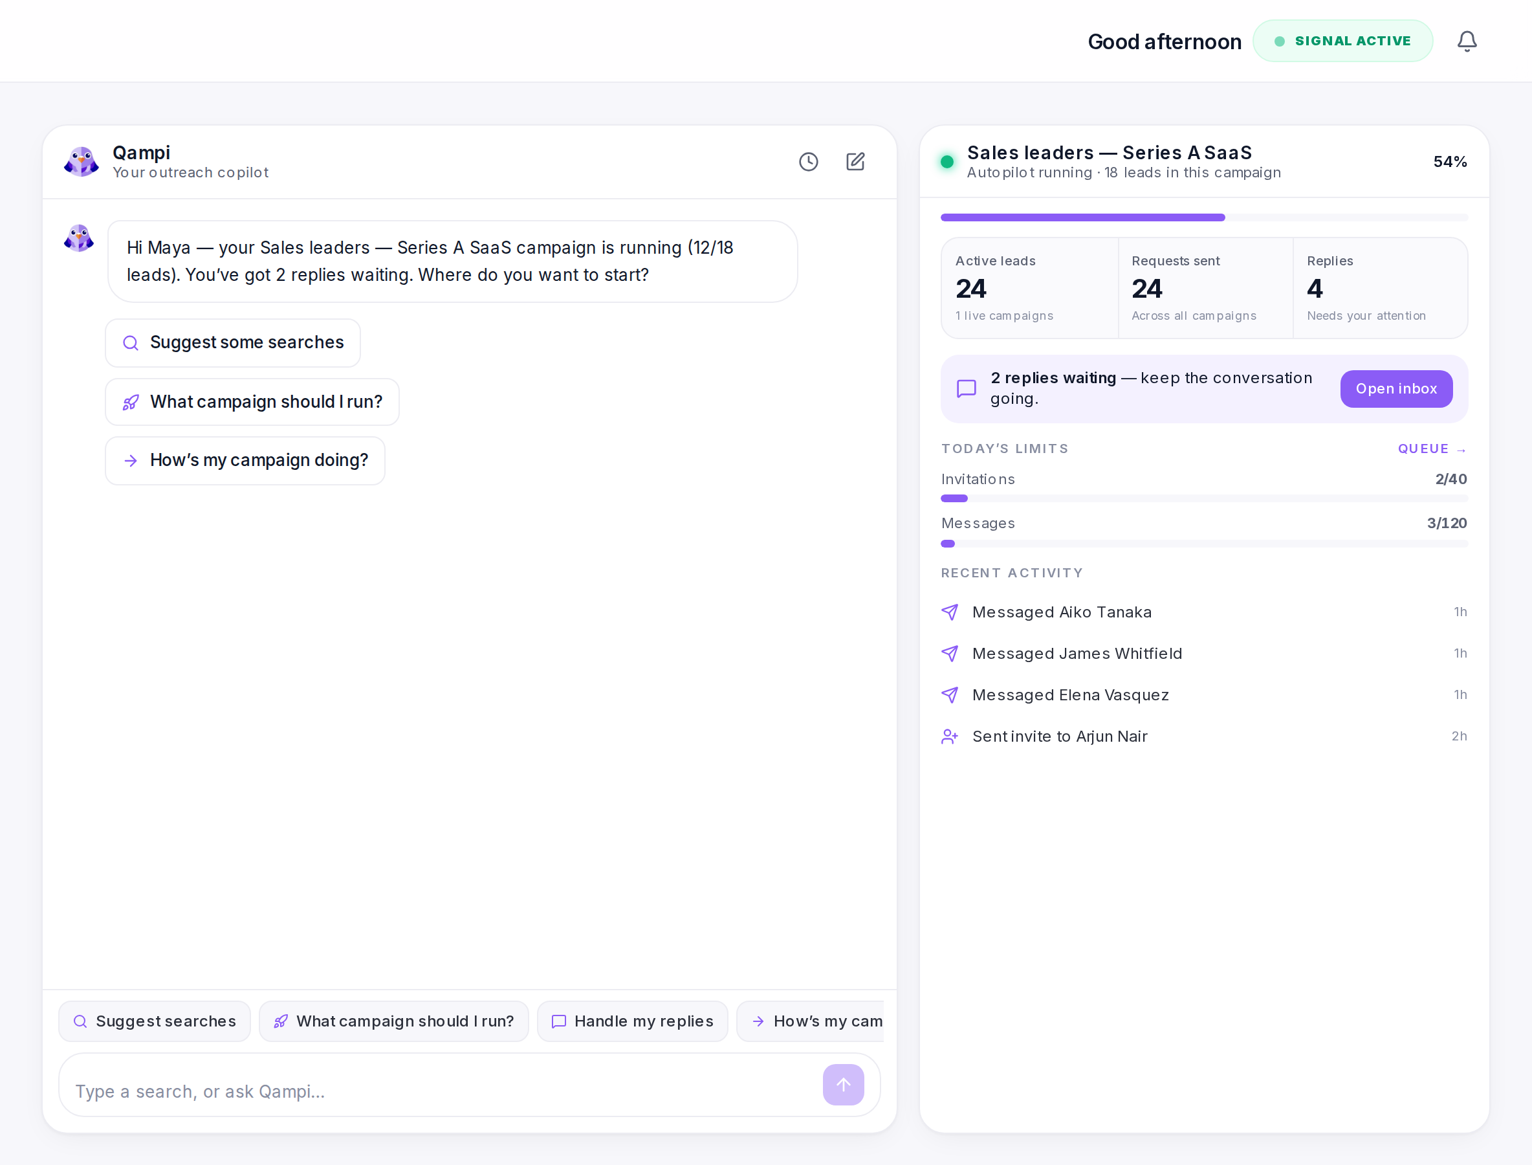Click 'Messaged James Whitfield' activity row
The image size is (1532, 1165).
(x=1204, y=653)
